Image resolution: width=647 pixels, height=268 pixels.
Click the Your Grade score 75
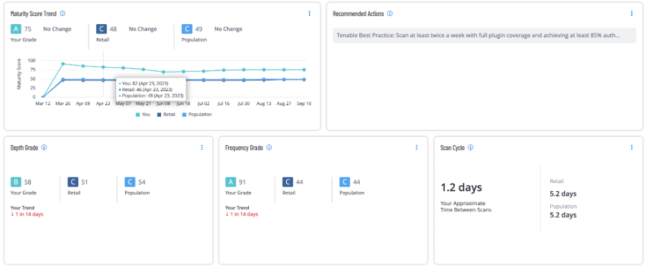tap(28, 29)
